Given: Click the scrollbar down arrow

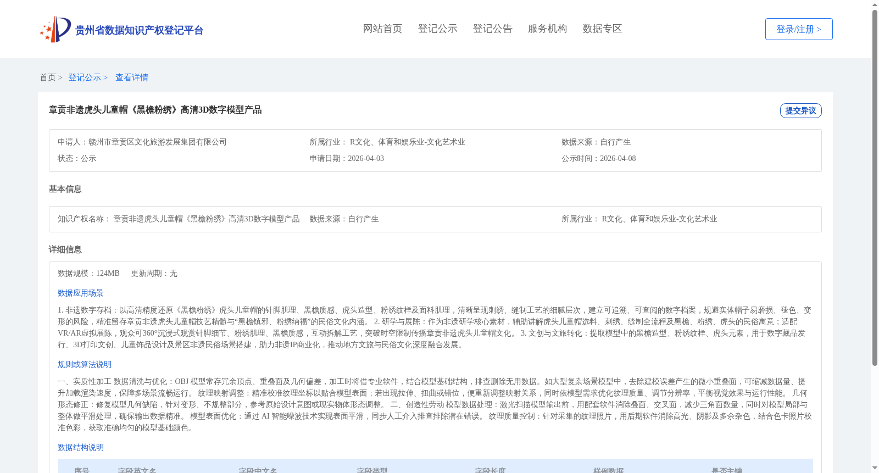Looking at the screenshot, I should pos(875,469).
